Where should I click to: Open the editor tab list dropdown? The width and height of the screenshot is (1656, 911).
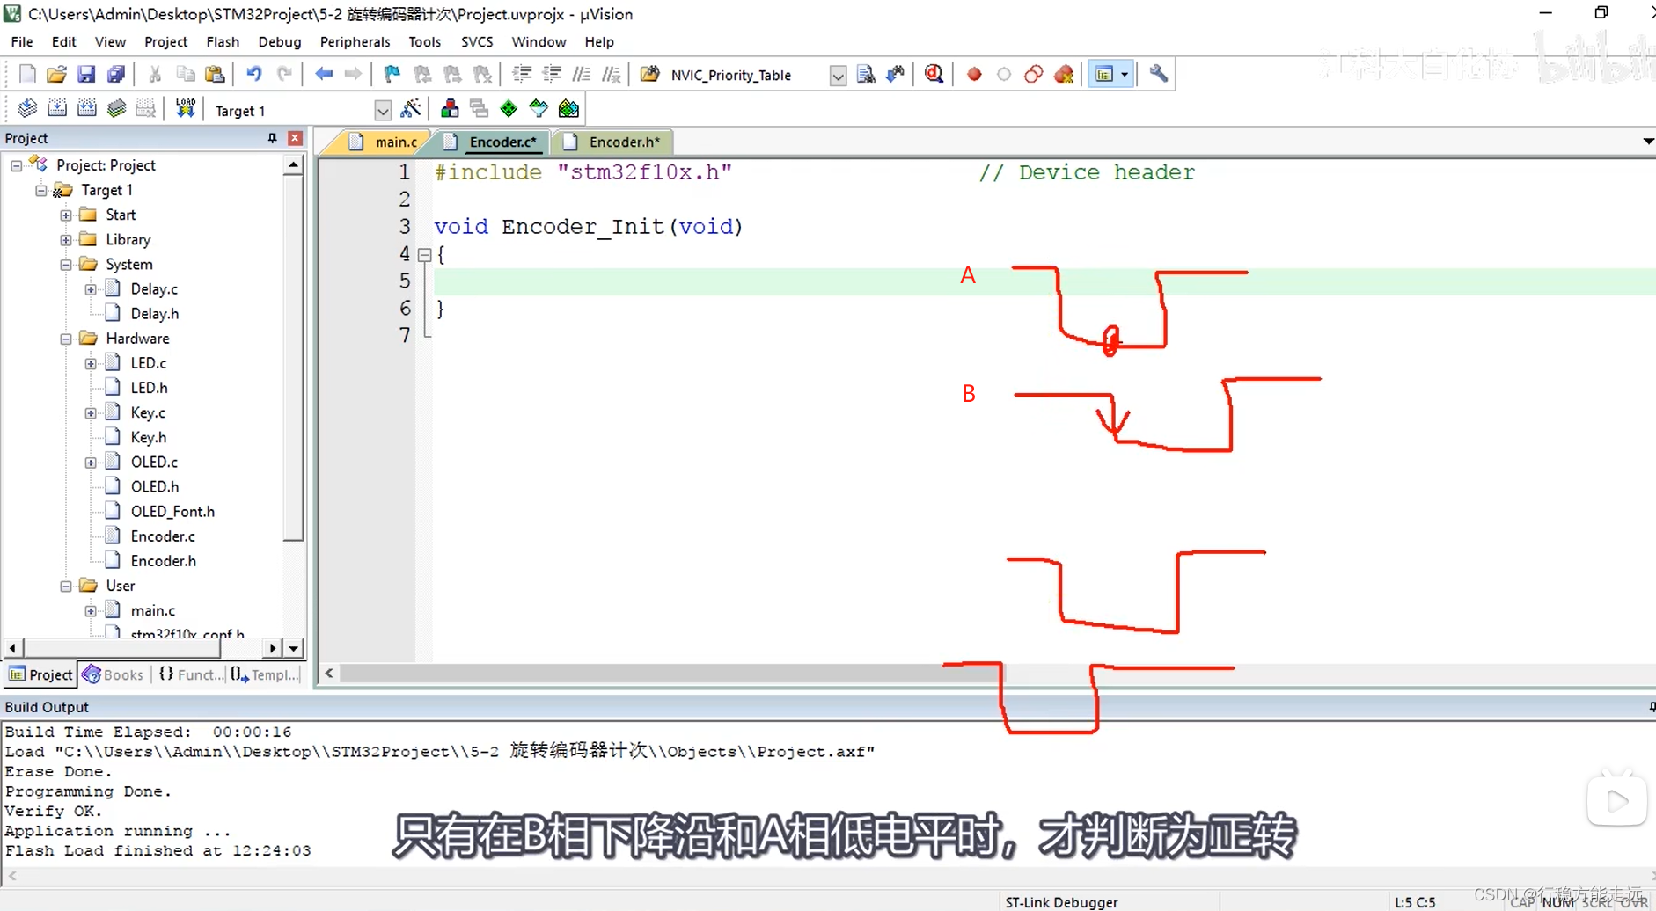(x=1648, y=142)
